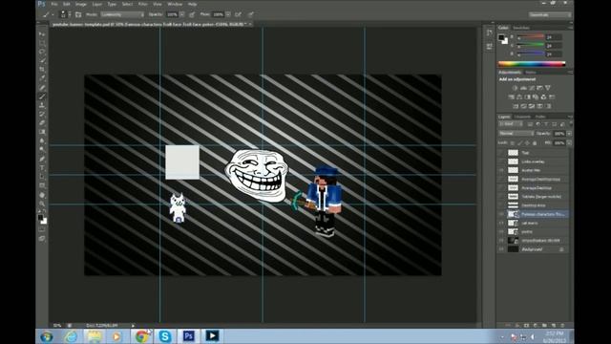611x344 pixels.
Task: Click the Windows Start button
Action: click(47, 336)
